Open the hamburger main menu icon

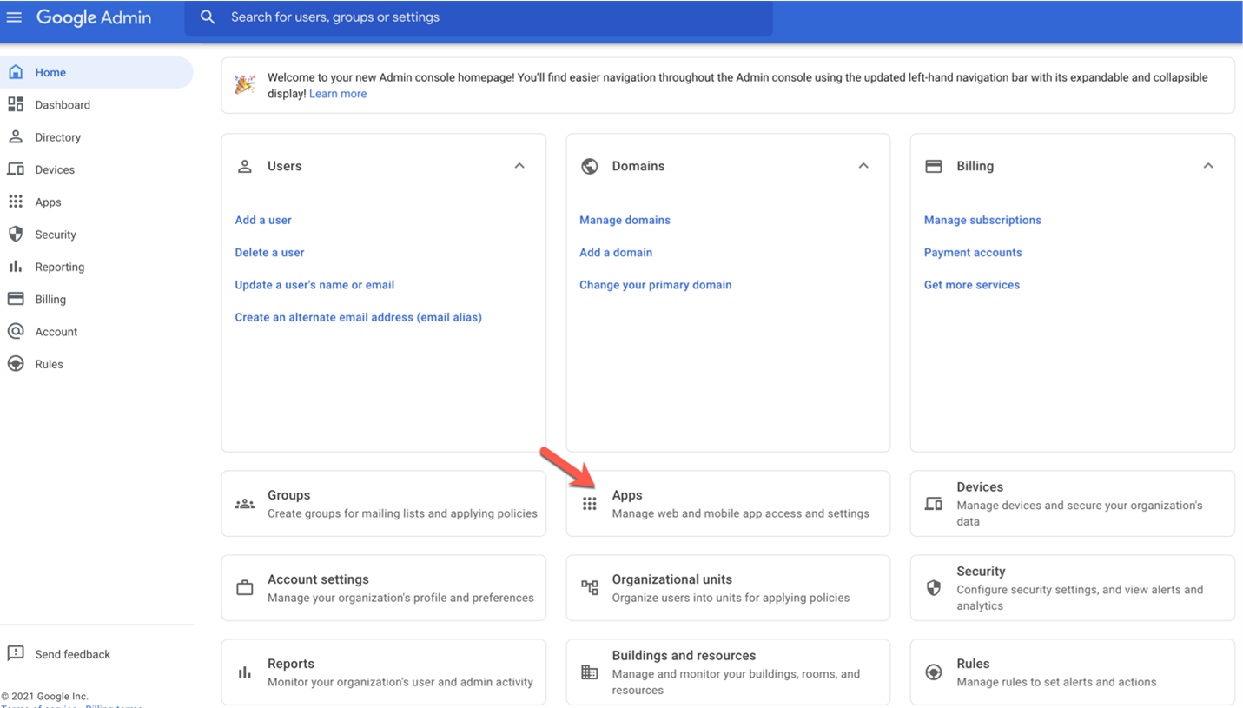pyautogui.click(x=14, y=17)
